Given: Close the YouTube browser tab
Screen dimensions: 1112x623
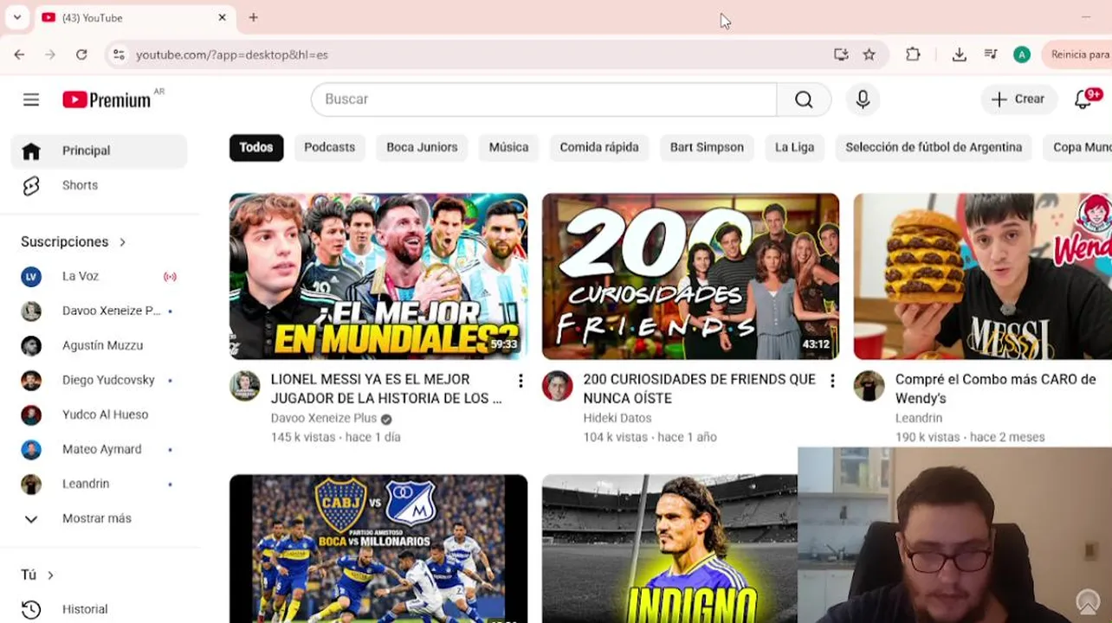Looking at the screenshot, I should click(x=222, y=17).
